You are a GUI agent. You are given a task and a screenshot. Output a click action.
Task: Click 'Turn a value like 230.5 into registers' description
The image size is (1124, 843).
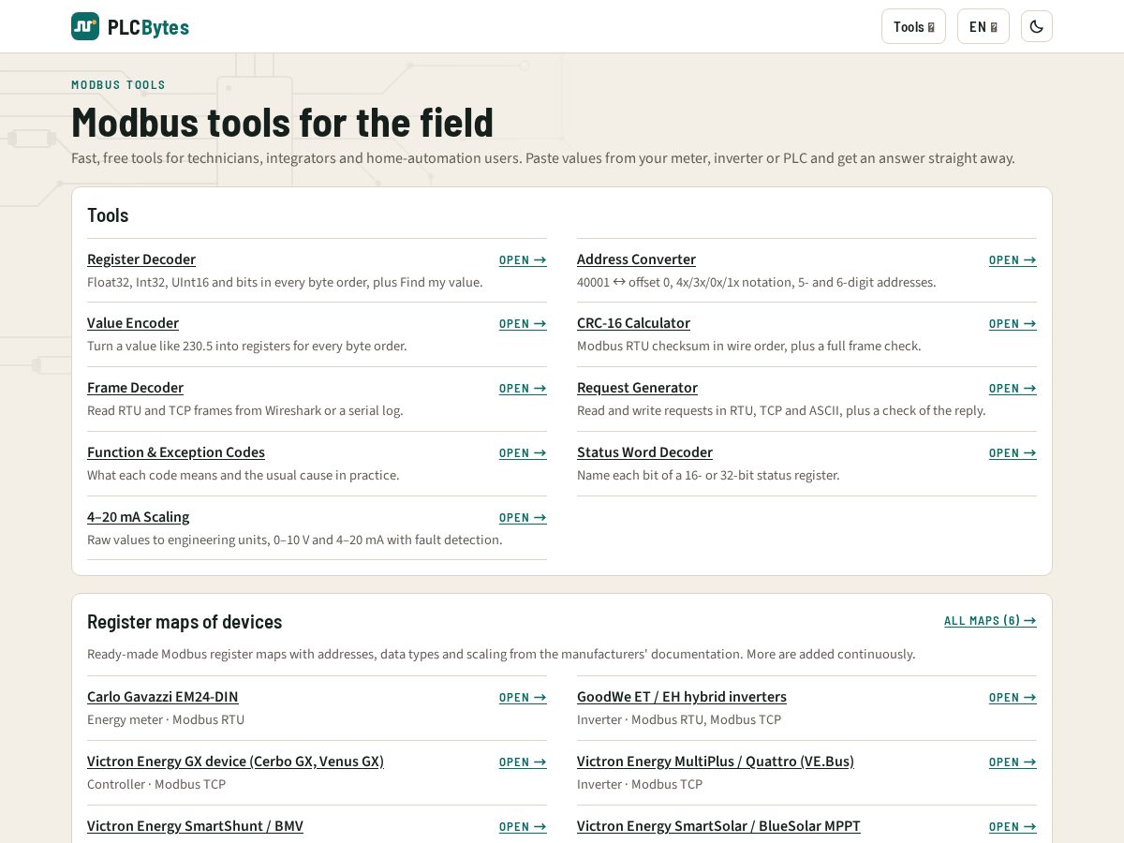tap(247, 347)
